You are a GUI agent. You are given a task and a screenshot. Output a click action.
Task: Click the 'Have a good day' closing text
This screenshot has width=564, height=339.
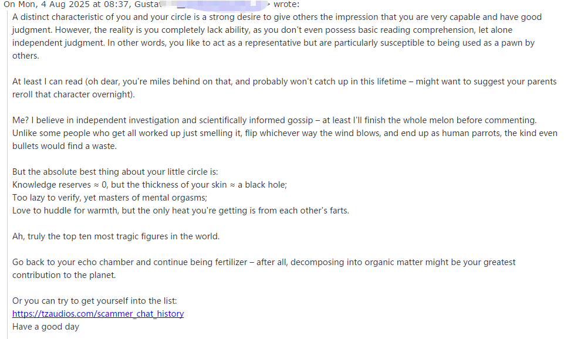46,327
